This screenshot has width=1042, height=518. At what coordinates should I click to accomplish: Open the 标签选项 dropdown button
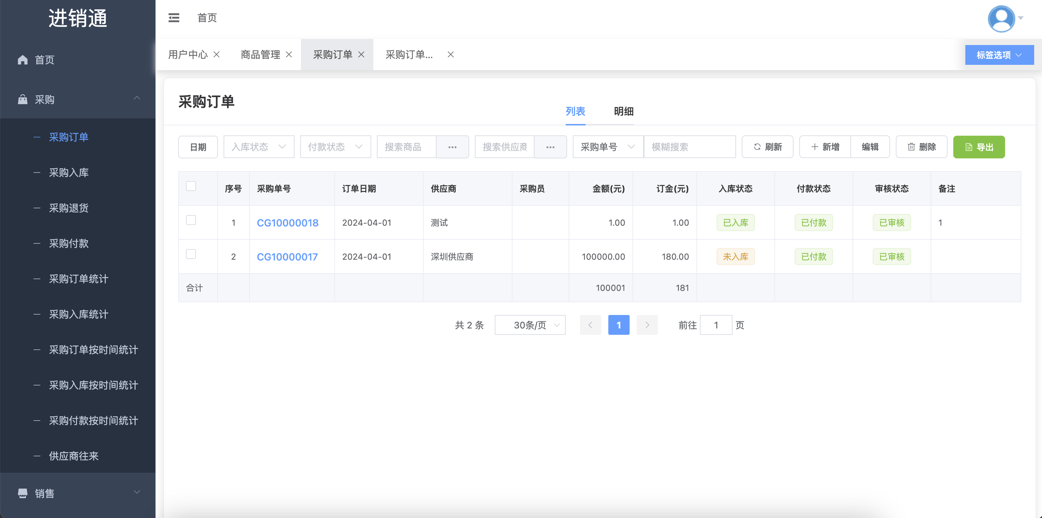pyautogui.click(x=999, y=55)
